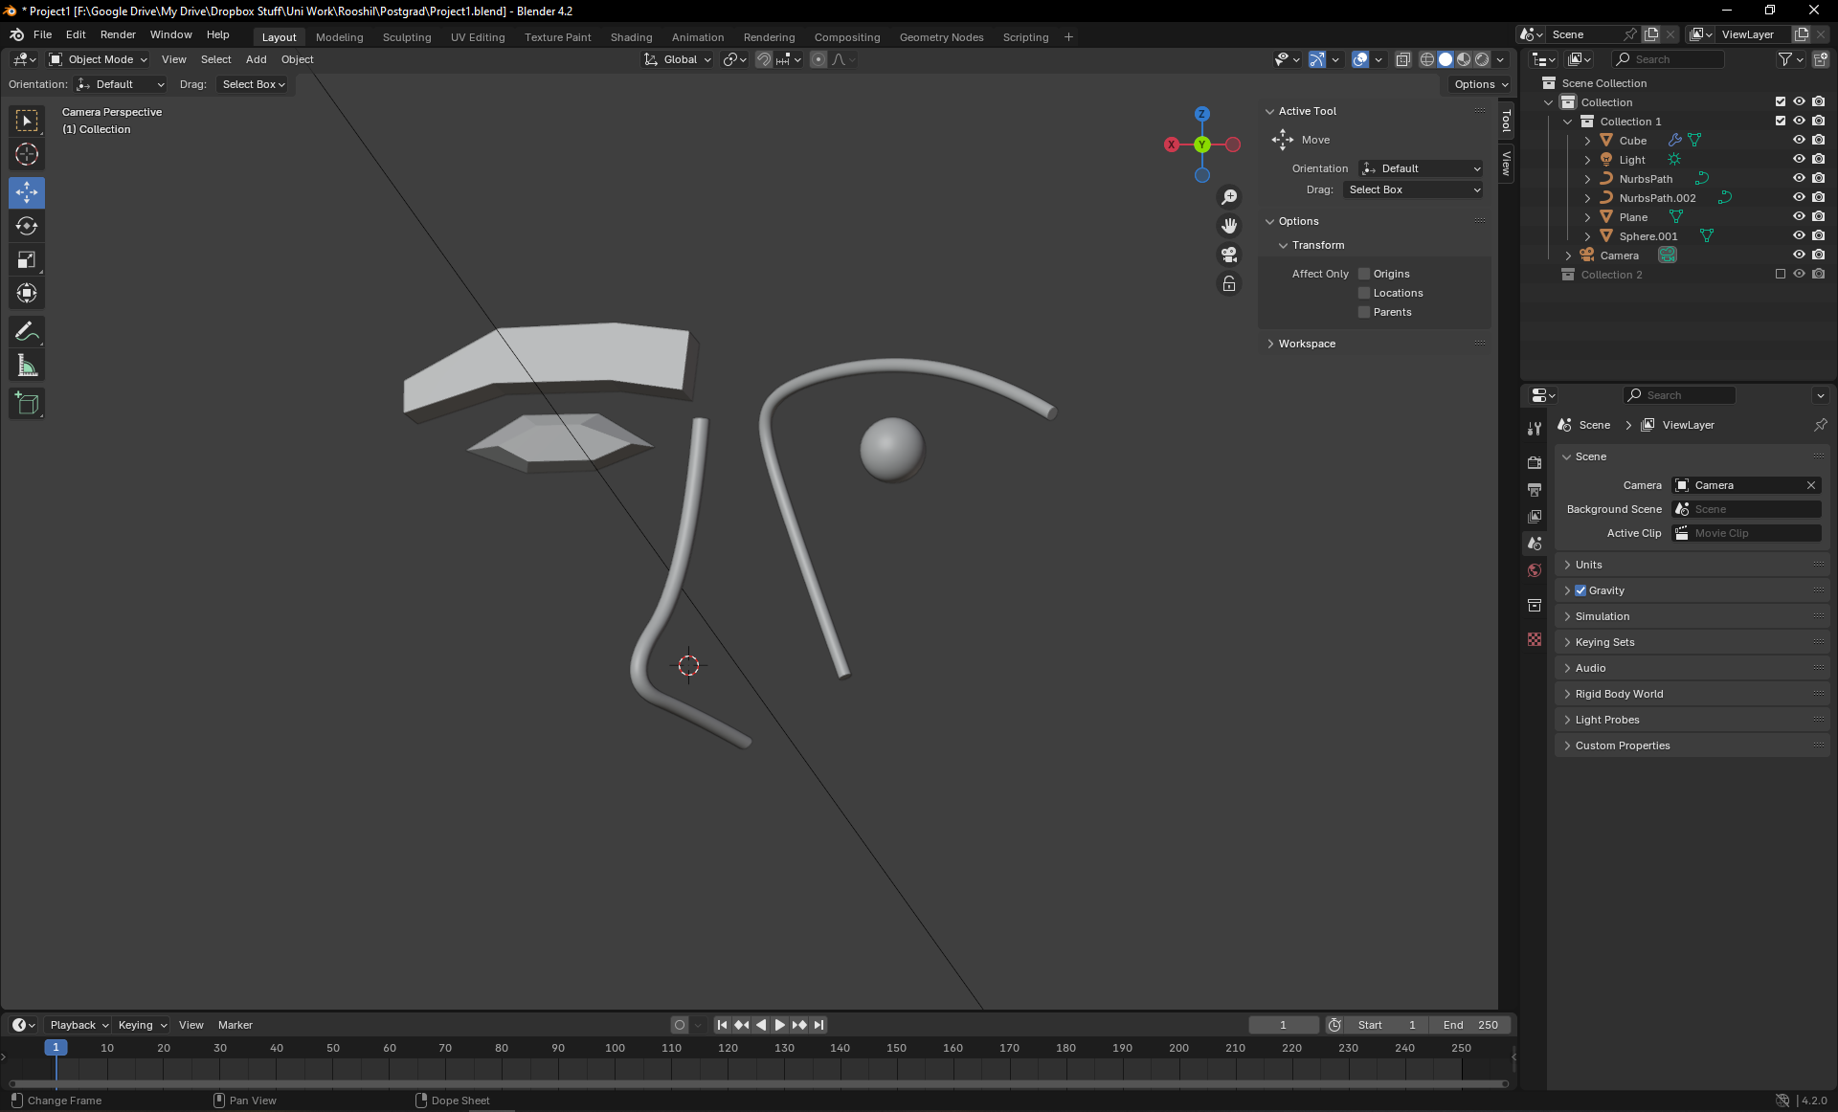Check Affect Only Origins option

[x=1365, y=274]
